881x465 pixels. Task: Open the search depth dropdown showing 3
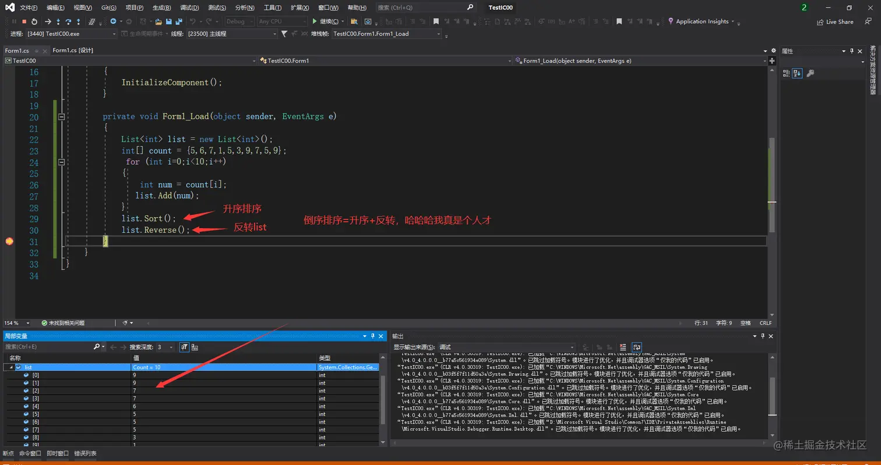(164, 347)
